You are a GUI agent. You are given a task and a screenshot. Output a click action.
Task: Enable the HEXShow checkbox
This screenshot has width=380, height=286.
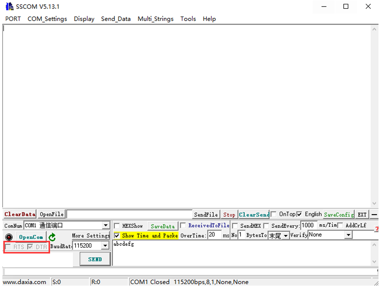pyautogui.click(x=117, y=226)
